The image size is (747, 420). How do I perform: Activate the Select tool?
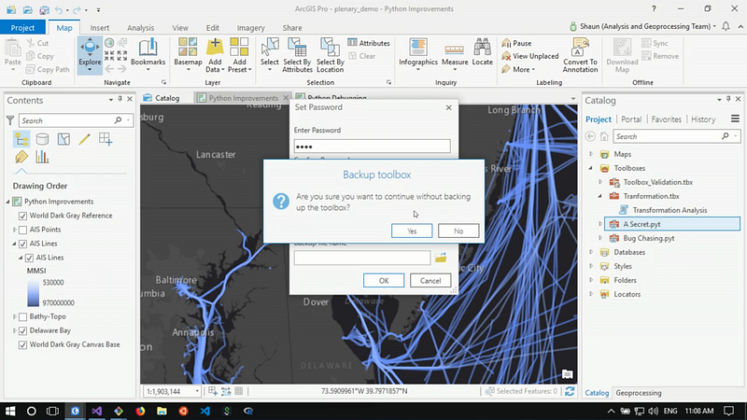[270, 55]
